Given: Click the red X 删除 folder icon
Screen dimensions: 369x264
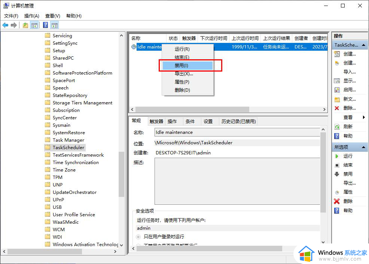Looking at the screenshot, I should click(x=337, y=108).
